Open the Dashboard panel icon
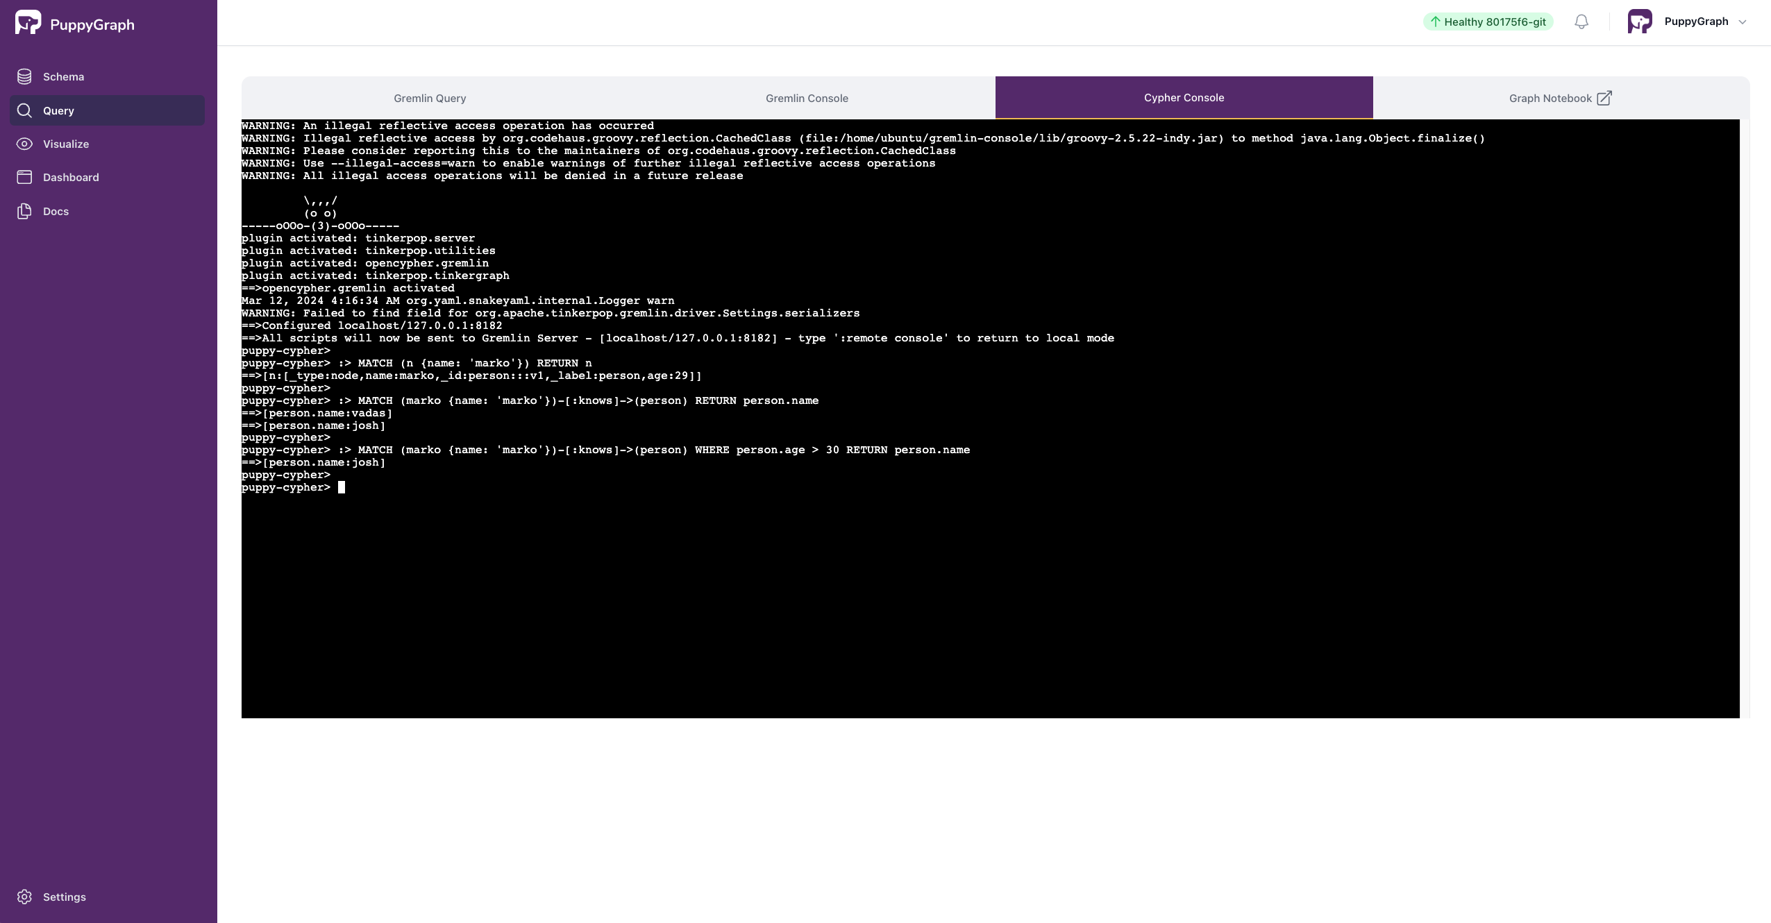 coord(25,177)
